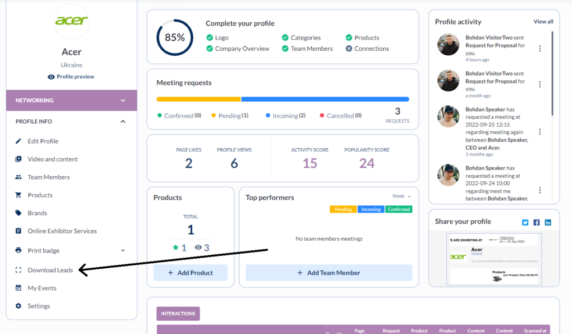Collapse the NETWORKING section chevron
This screenshot has height=334, width=572.
tap(123, 100)
